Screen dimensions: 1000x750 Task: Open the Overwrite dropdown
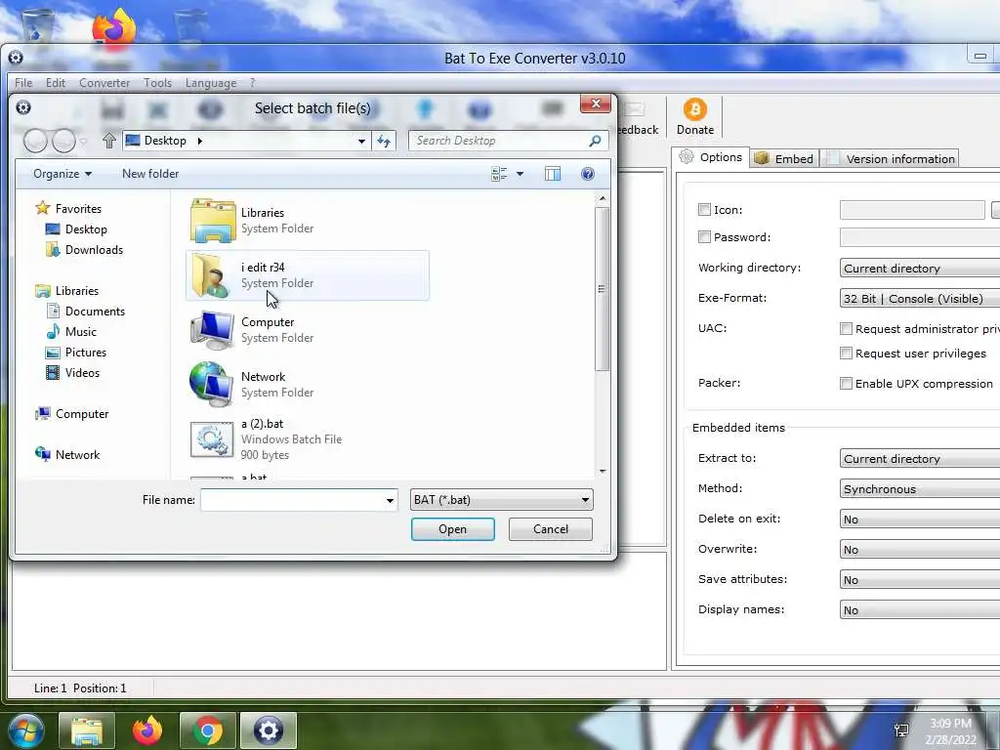tap(920, 550)
